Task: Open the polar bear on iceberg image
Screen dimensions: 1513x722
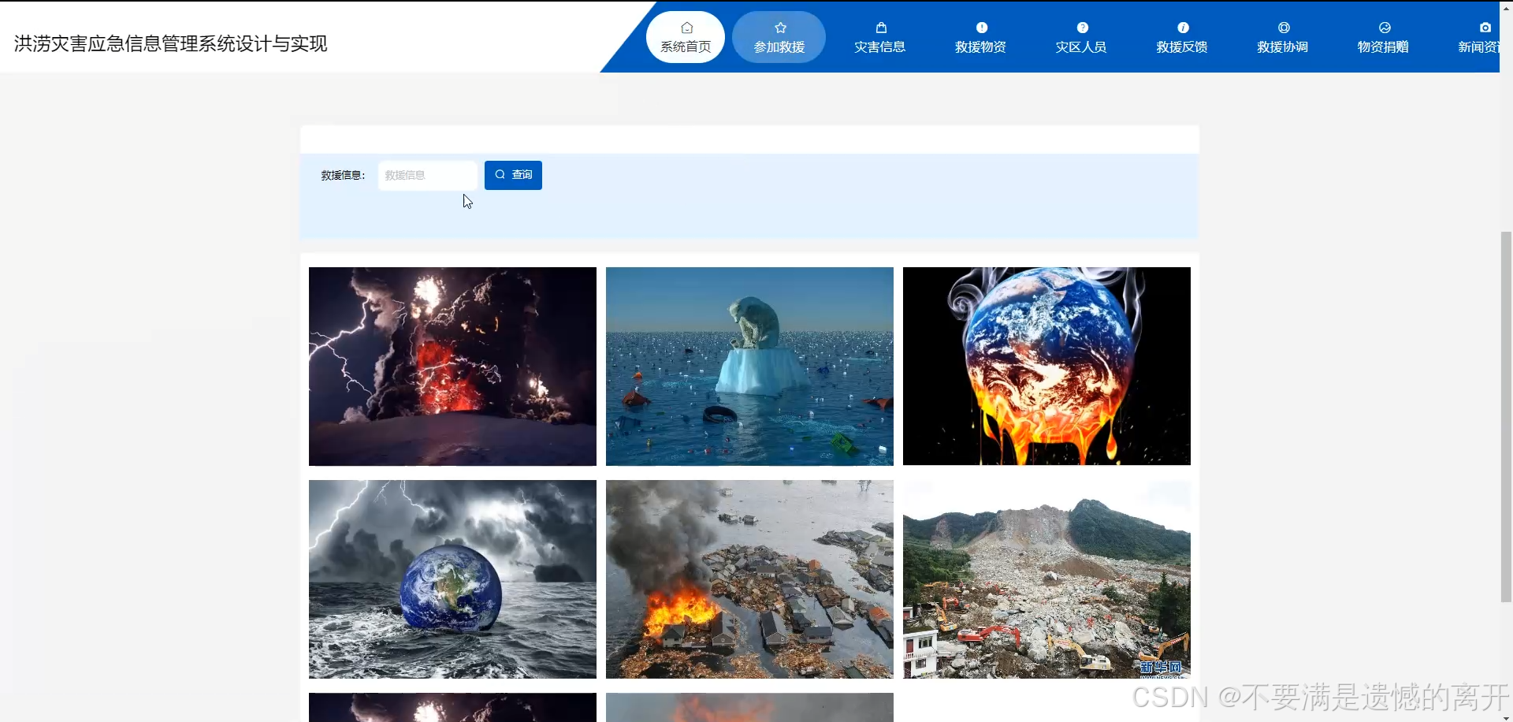Action: point(749,367)
